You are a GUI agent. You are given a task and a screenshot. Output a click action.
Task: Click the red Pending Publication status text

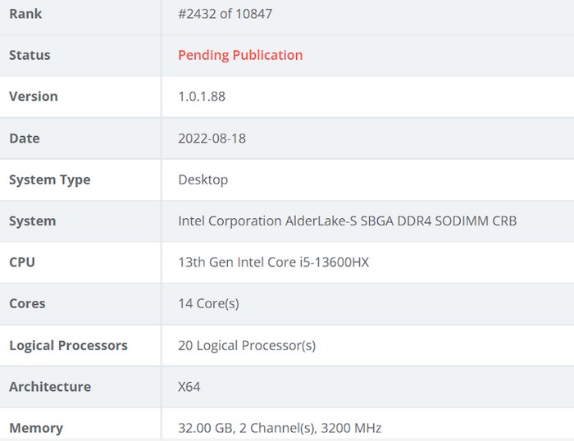240,55
